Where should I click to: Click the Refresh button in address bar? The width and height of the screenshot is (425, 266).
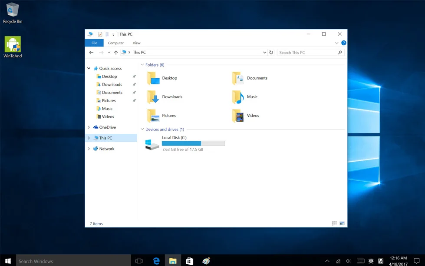[x=271, y=53]
